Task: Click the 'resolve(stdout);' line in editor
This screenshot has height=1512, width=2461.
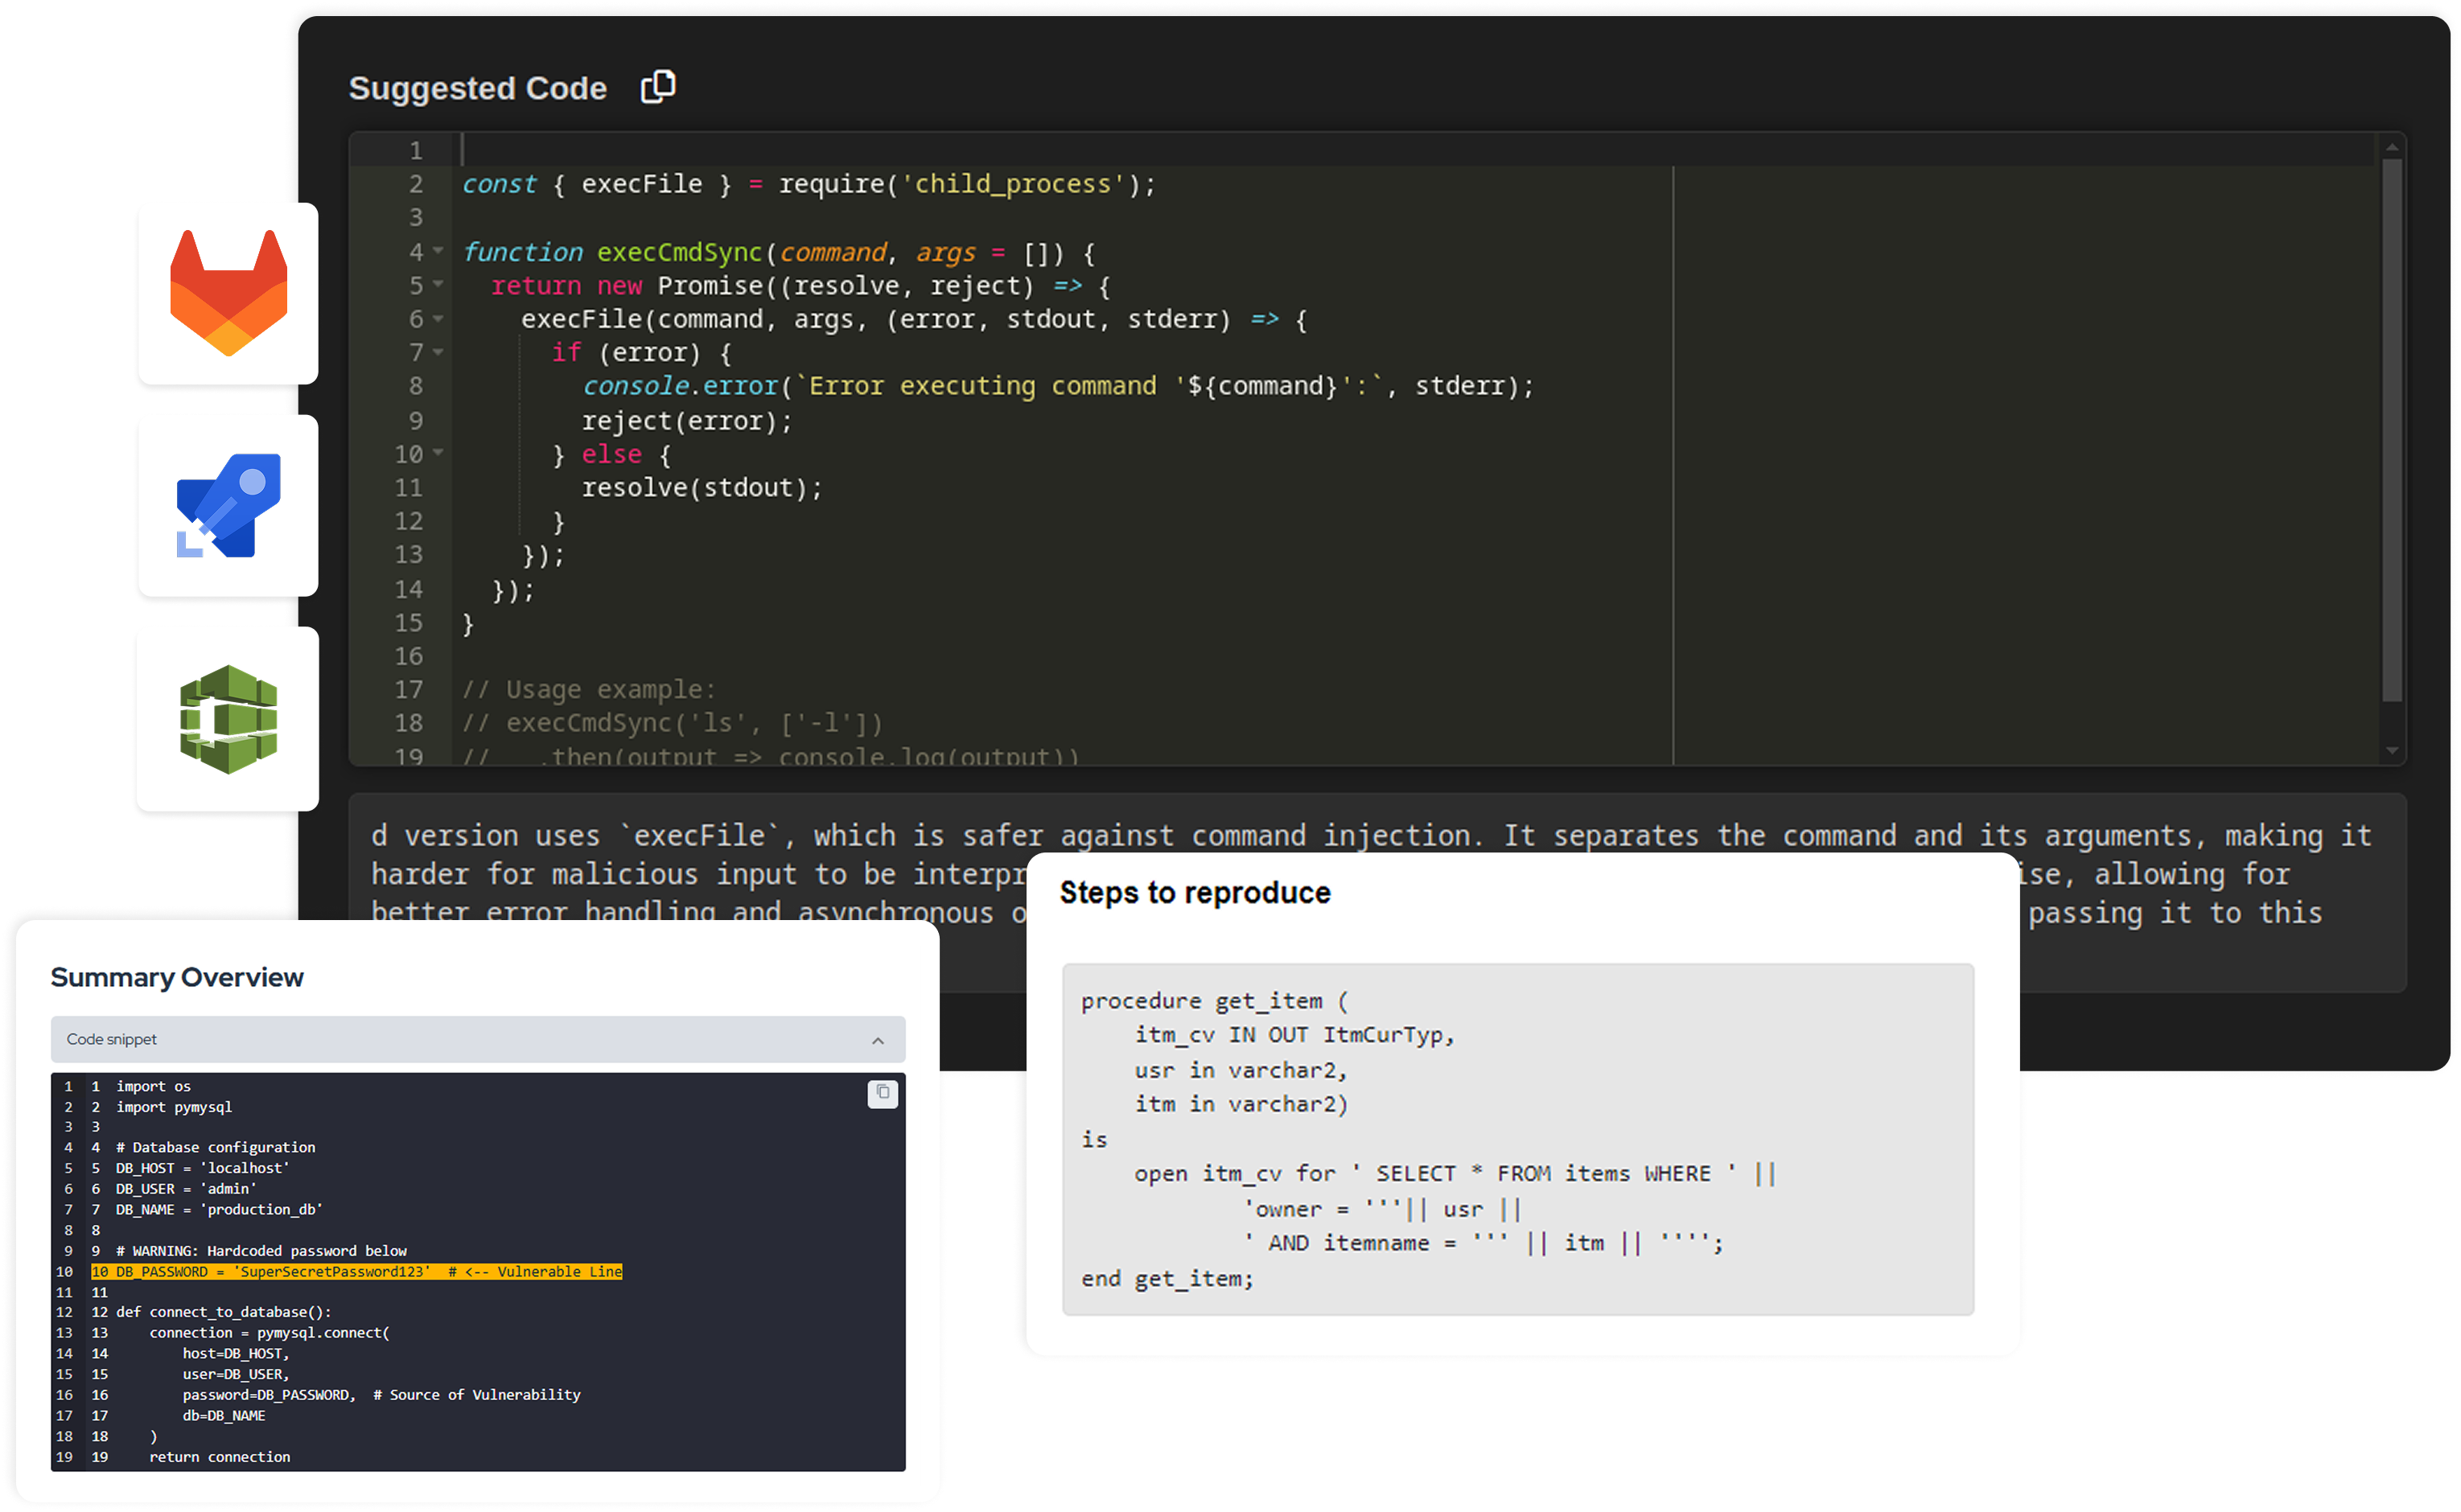Action: pyautogui.click(x=702, y=488)
